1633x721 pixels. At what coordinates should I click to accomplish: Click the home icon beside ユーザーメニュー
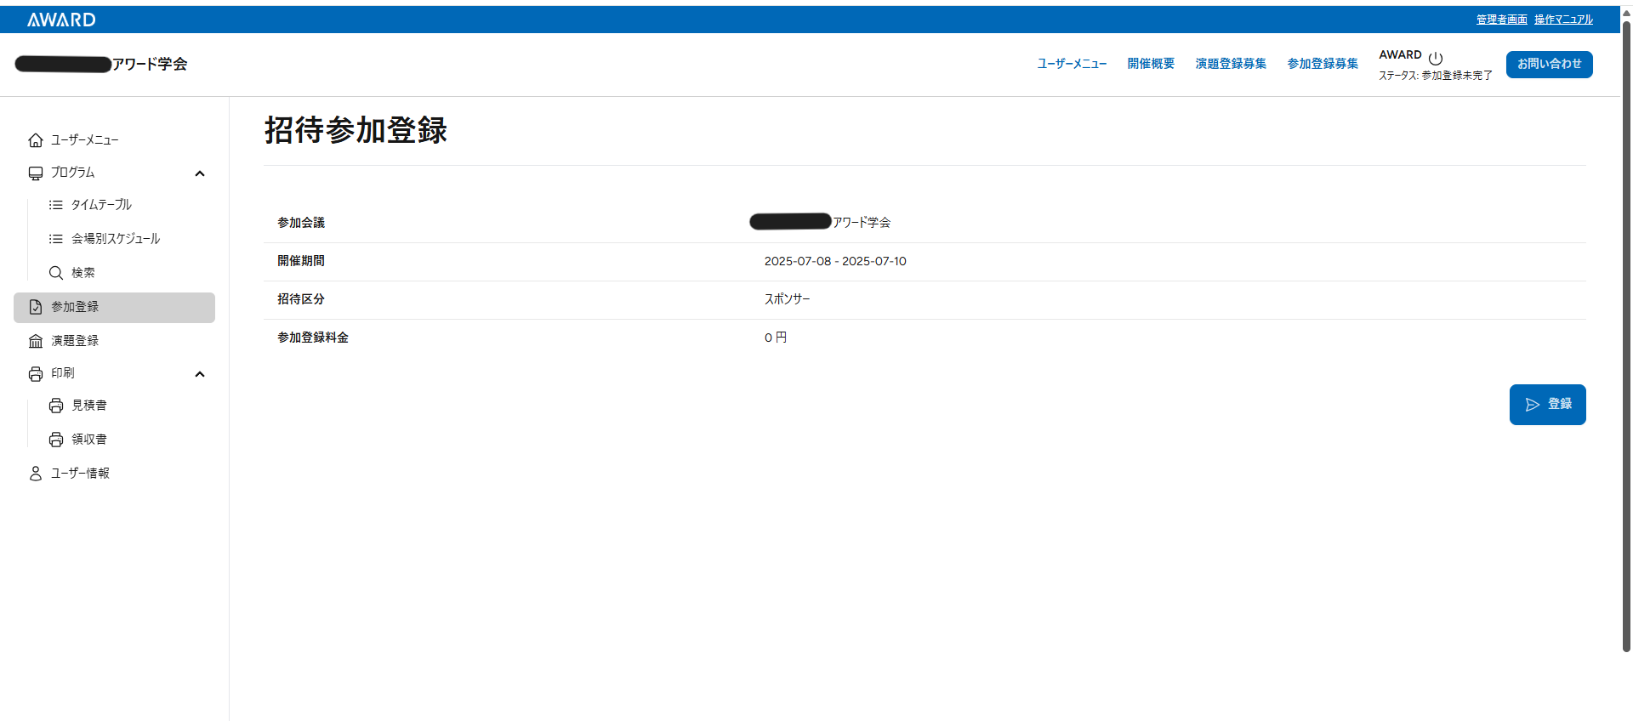pyautogui.click(x=36, y=140)
